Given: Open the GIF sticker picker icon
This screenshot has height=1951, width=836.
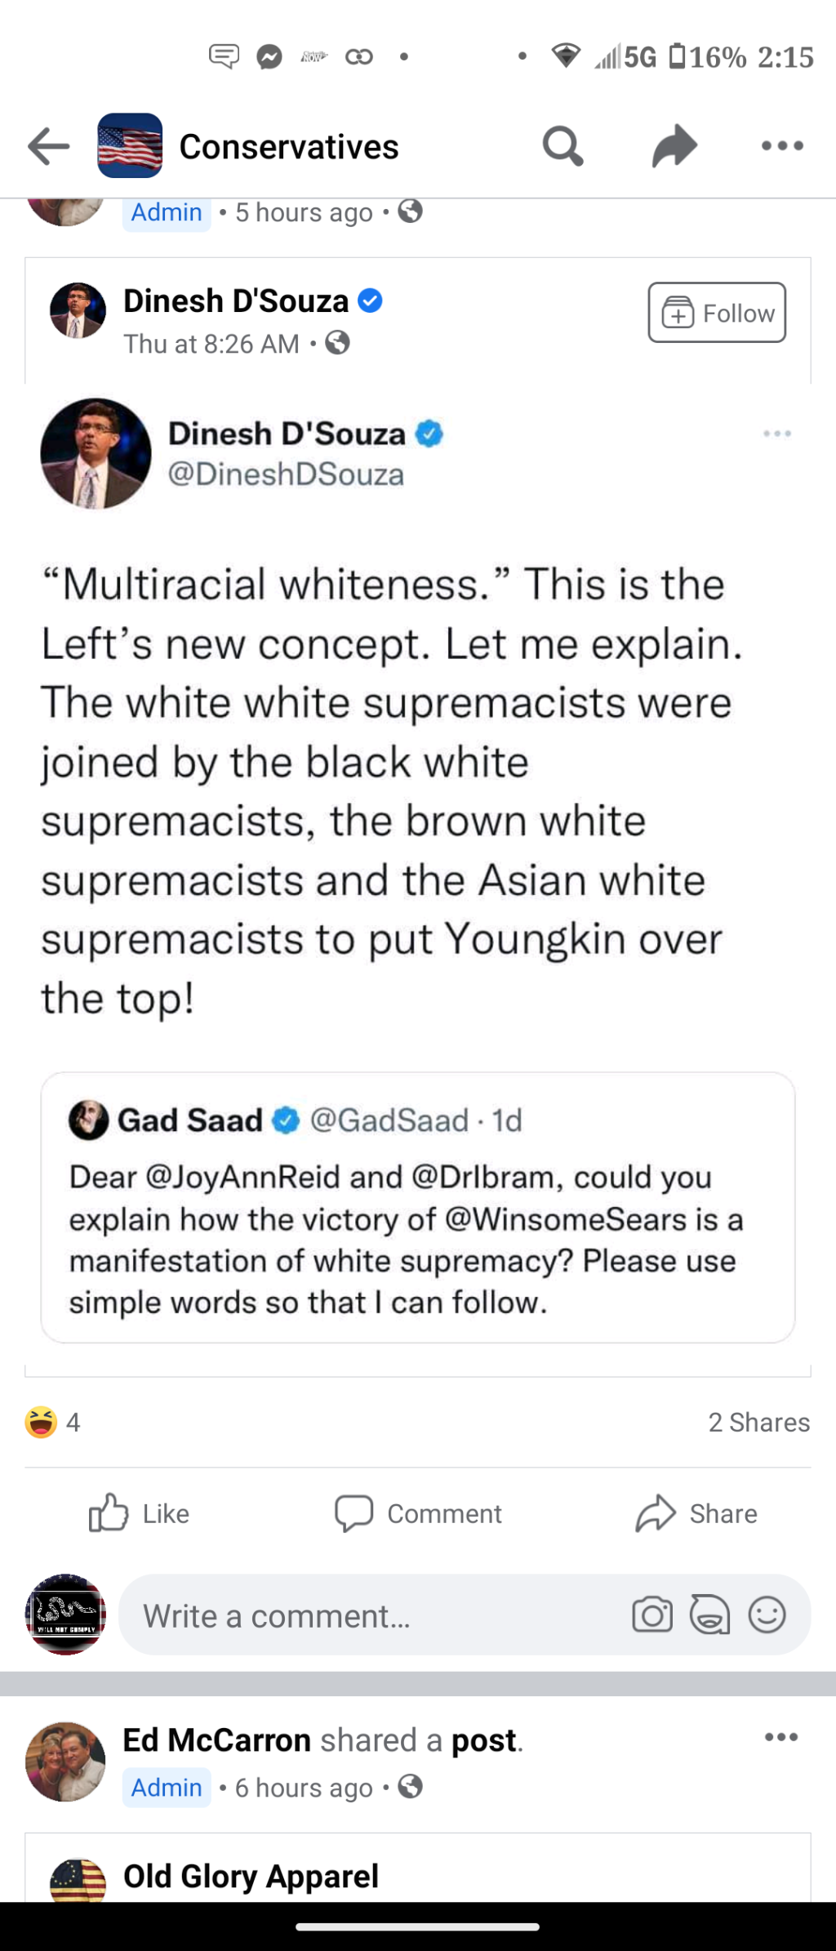Looking at the screenshot, I should tap(709, 1615).
